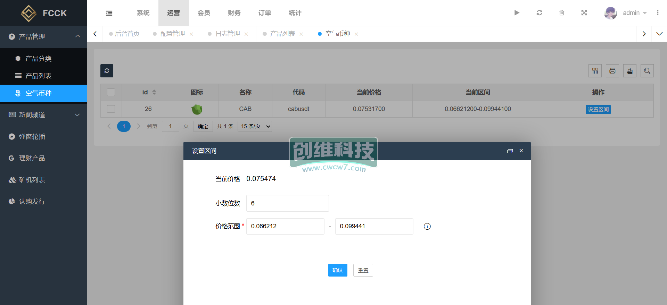This screenshot has height=305, width=667.
Task: Switch to the 财务 top menu
Action: click(234, 13)
